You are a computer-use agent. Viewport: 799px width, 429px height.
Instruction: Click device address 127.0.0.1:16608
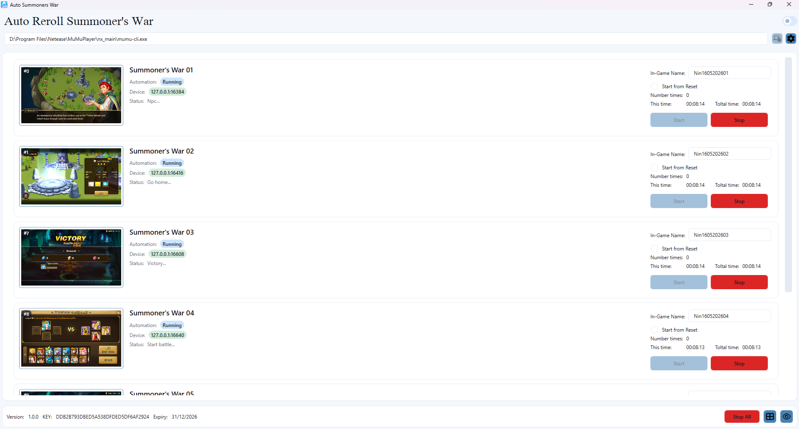pyautogui.click(x=167, y=254)
